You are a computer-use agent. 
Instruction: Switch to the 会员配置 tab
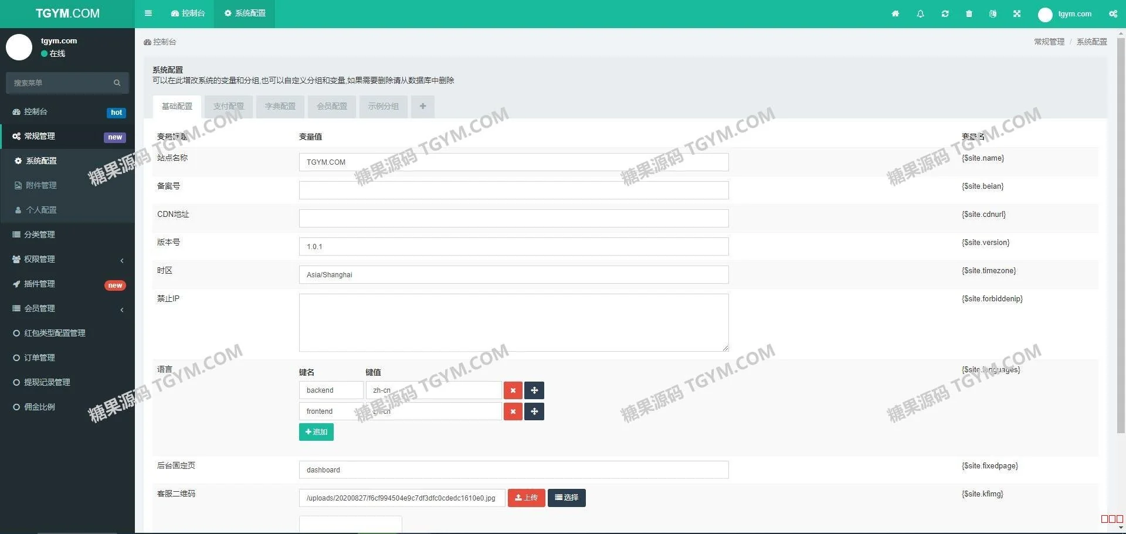(331, 107)
